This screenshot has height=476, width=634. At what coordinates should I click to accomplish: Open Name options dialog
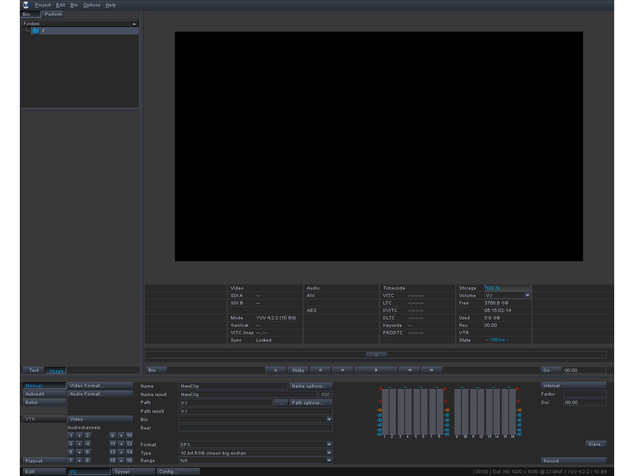(311, 386)
